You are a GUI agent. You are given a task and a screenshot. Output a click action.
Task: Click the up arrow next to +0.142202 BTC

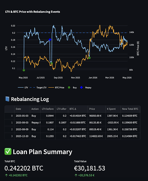6,175
